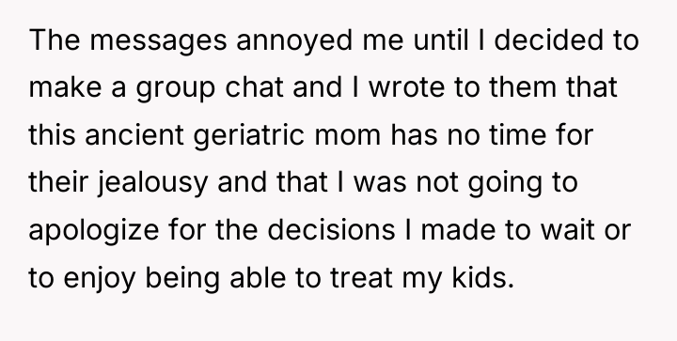This screenshot has width=677, height=341.
Task: Click the word "make" starting second line
Action: [x=65, y=87]
